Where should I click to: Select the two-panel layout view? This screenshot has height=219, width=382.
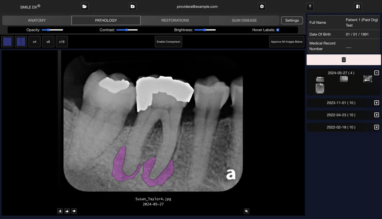[21, 42]
